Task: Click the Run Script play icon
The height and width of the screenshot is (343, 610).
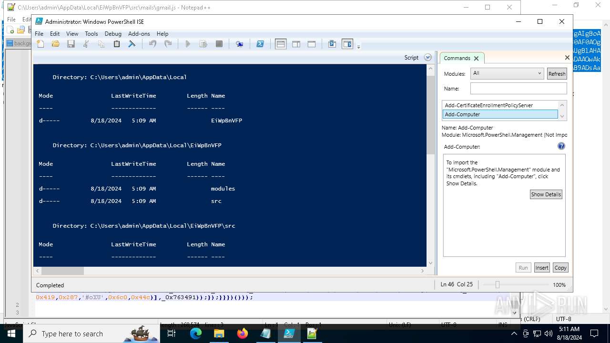Action: 188,44
